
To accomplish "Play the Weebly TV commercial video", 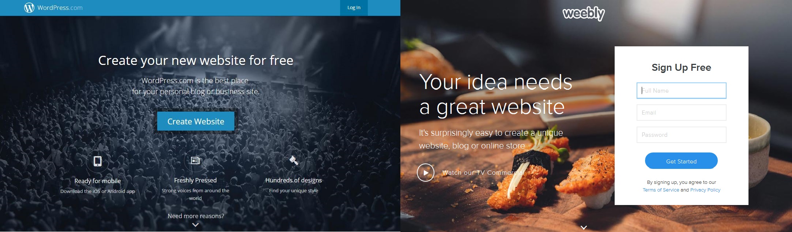I will (426, 173).
